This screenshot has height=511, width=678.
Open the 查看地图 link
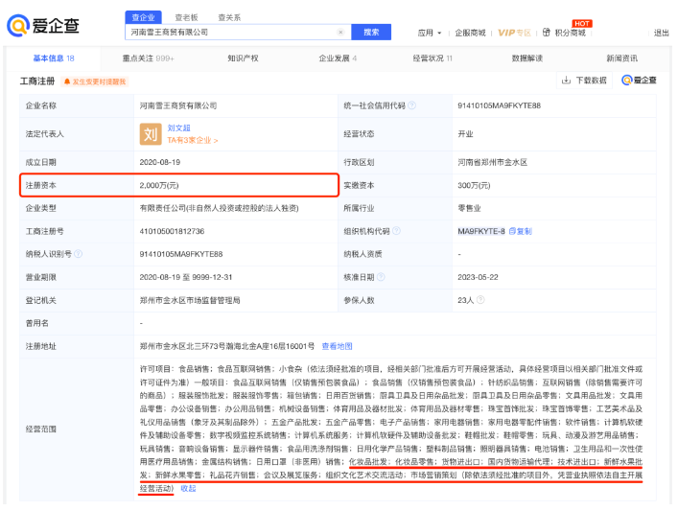point(337,346)
